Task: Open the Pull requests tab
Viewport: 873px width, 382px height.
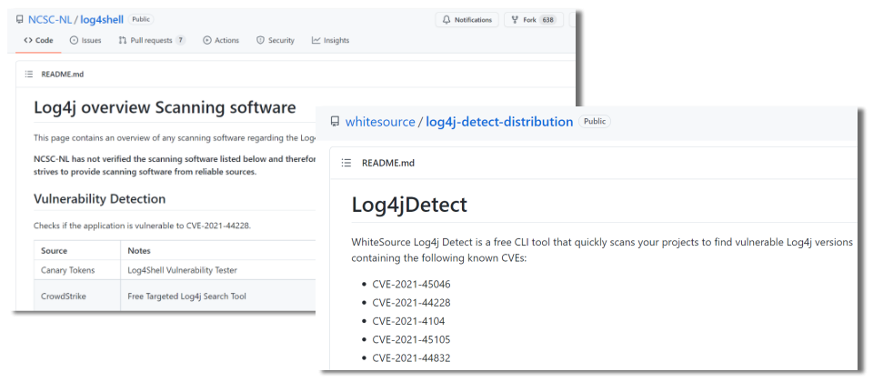Action: tap(152, 40)
